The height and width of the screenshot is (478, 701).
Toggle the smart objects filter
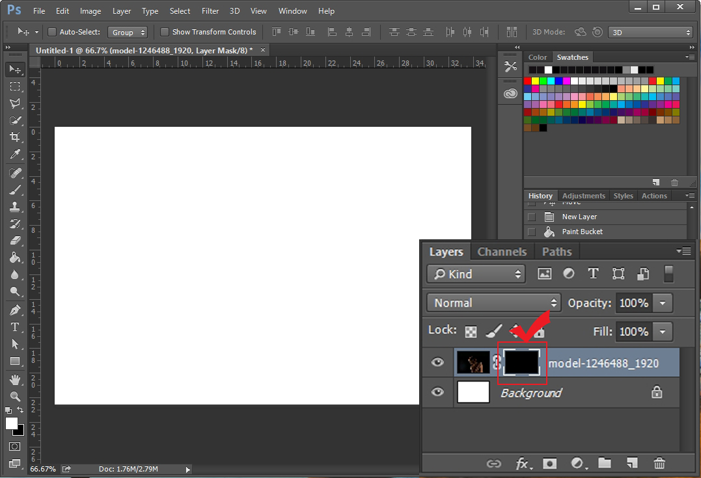click(643, 273)
